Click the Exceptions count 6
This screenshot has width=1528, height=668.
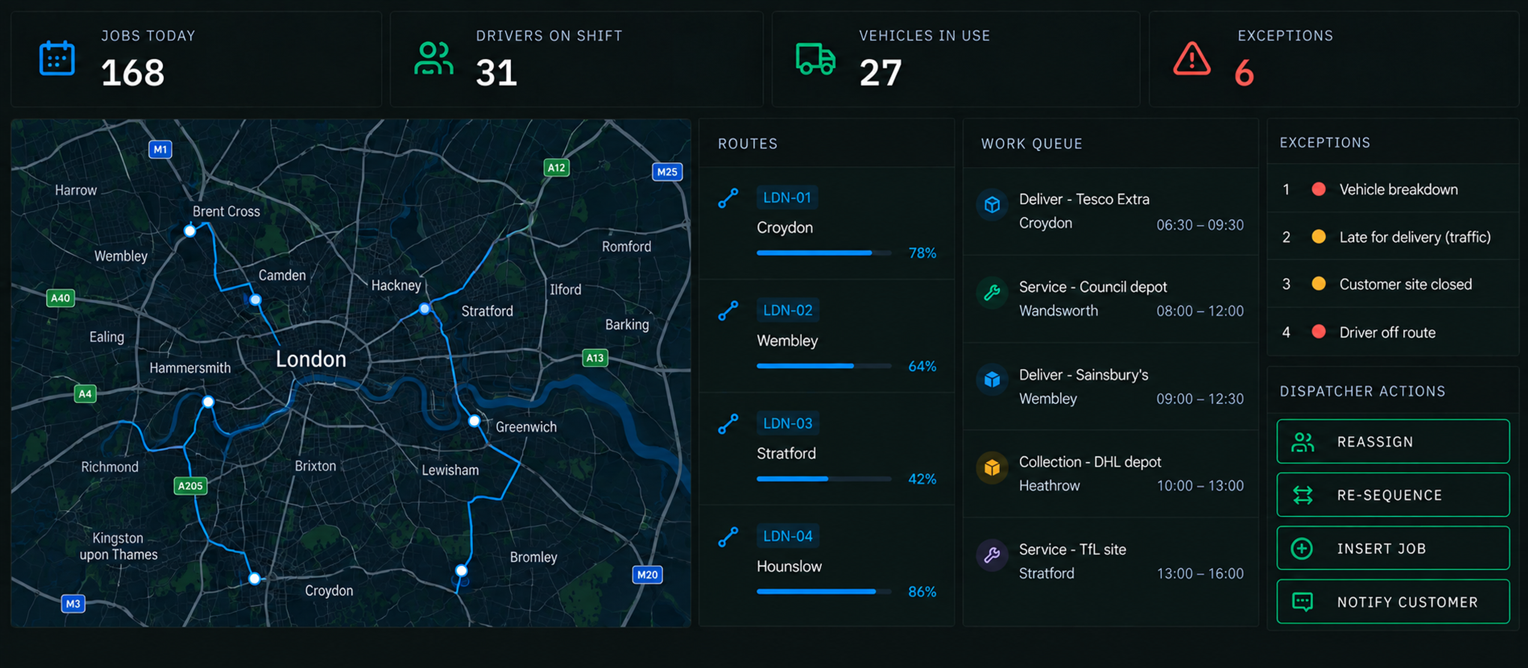pyautogui.click(x=1244, y=73)
